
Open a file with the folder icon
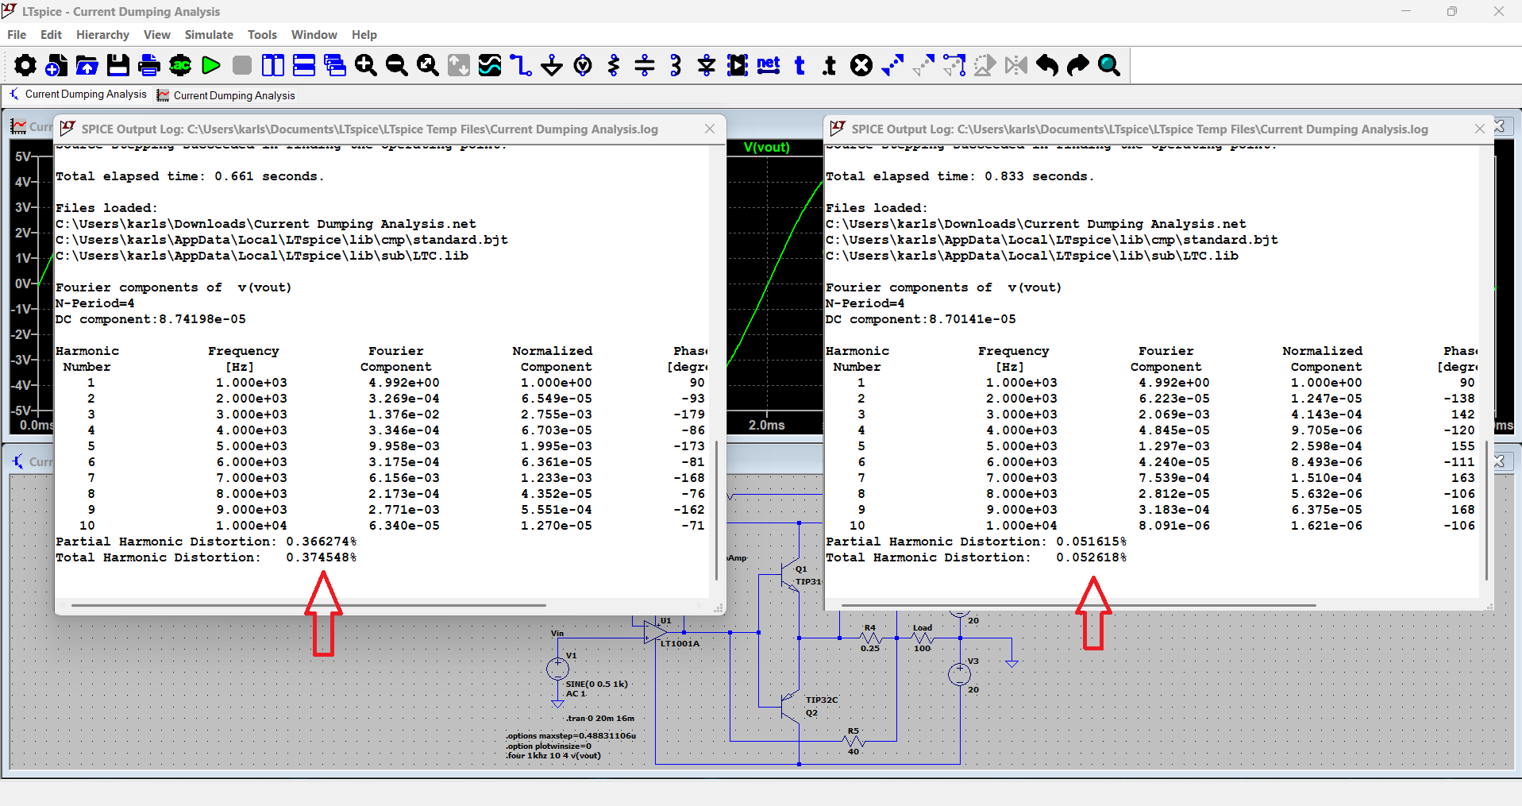click(x=87, y=65)
